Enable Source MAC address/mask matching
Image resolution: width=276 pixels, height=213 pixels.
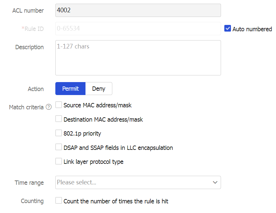59,105
